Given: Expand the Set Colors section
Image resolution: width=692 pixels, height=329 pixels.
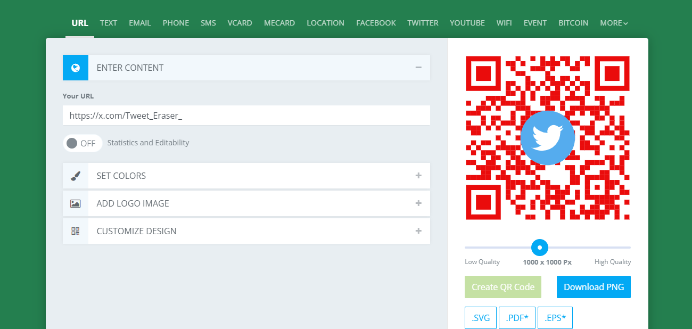Looking at the screenshot, I should tap(418, 176).
